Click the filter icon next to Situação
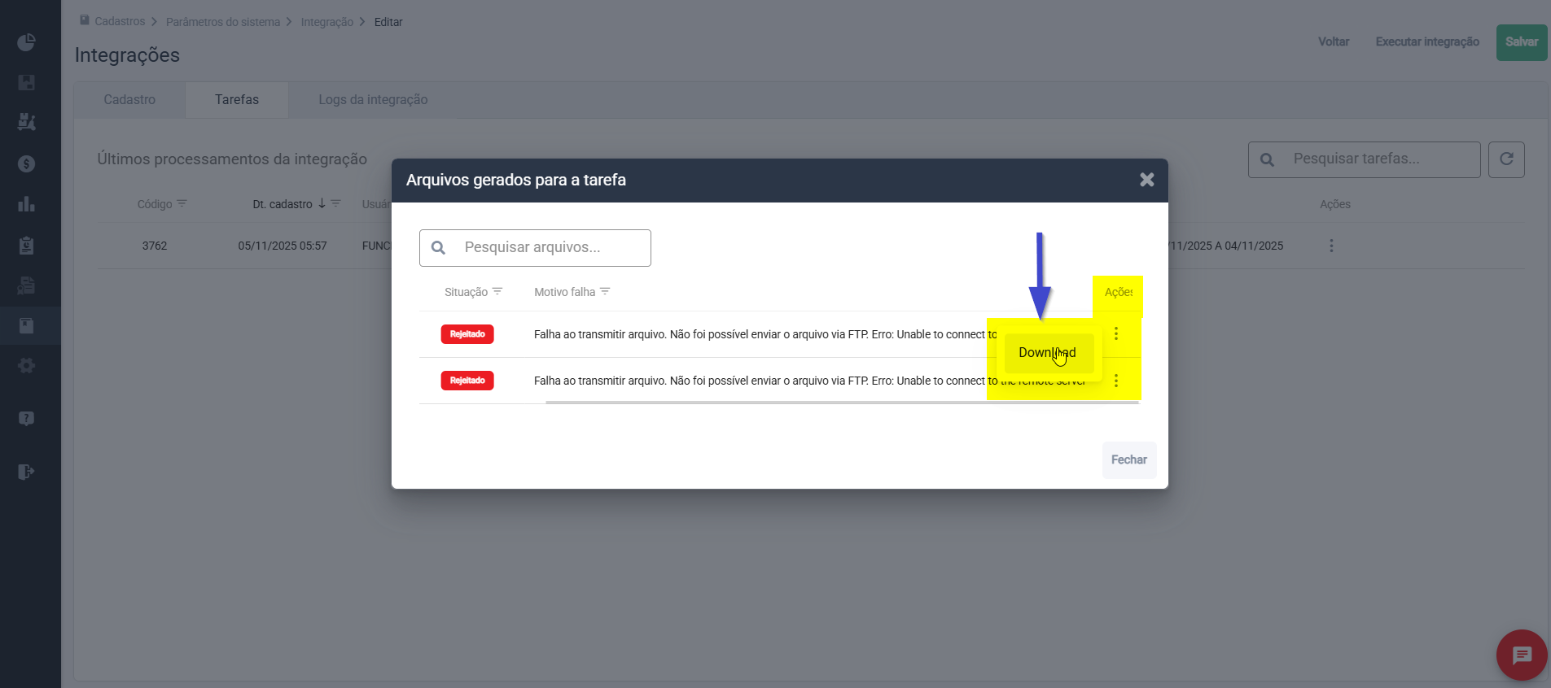Viewport: 1551px width, 688px height. (x=497, y=291)
